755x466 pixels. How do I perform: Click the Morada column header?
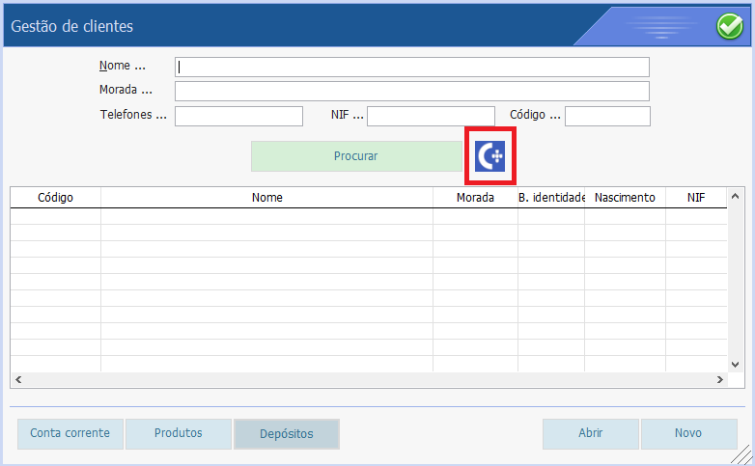[x=475, y=198]
